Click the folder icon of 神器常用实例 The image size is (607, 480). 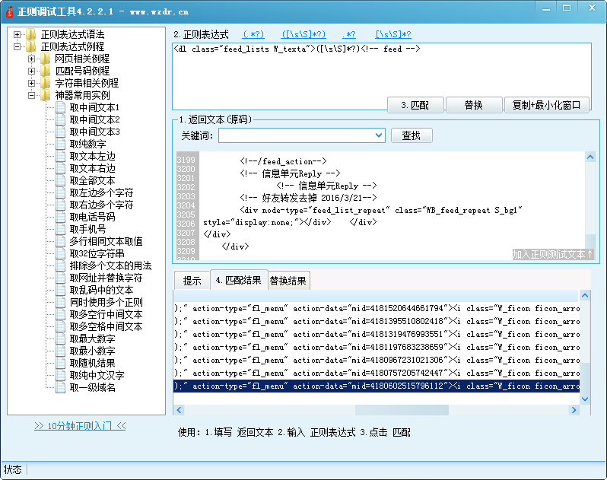(x=46, y=95)
